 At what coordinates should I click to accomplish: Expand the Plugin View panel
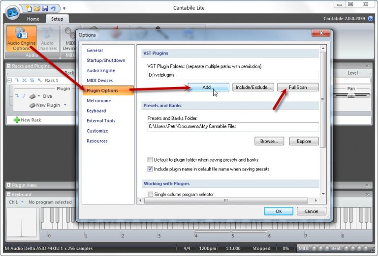point(9,185)
